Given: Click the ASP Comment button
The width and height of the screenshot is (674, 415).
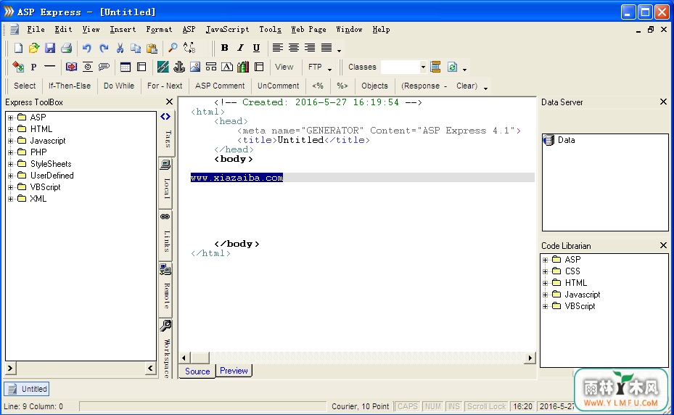Looking at the screenshot, I should pos(220,86).
